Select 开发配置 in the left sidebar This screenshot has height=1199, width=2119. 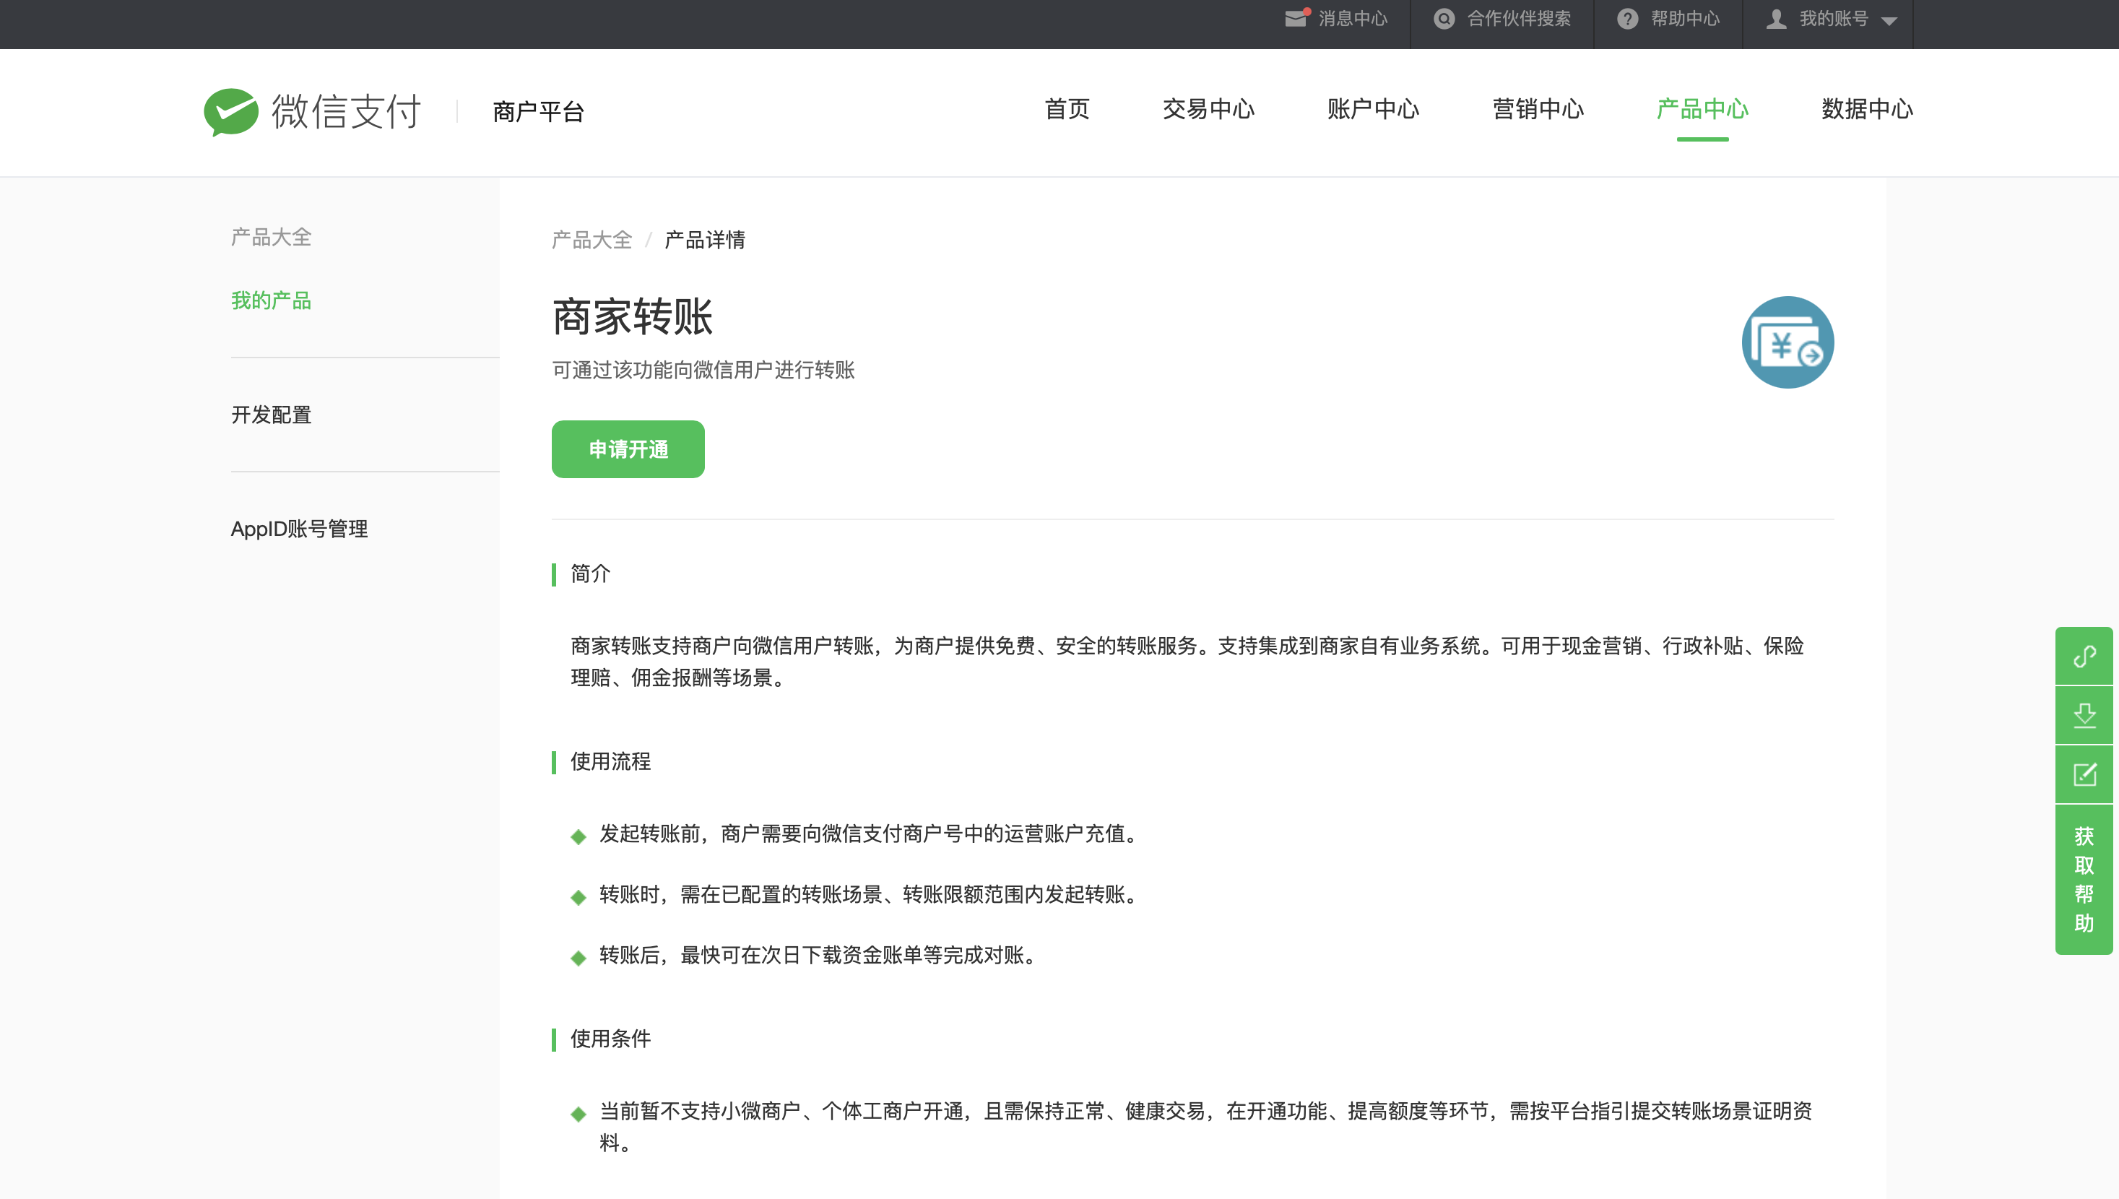click(x=271, y=414)
